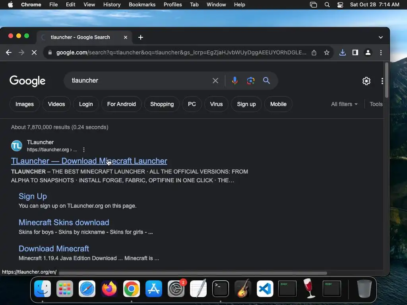The width and height of the screenshot is (407, 305).
Task: Open TLauncher — Download Minecraft Launcher result
Action: [x=89, y=161]
